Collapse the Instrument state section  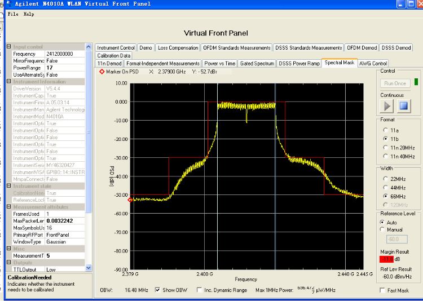[x=8, y=186]
